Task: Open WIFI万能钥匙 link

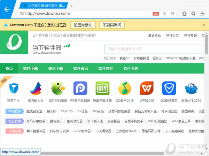Action: point(157,121)
